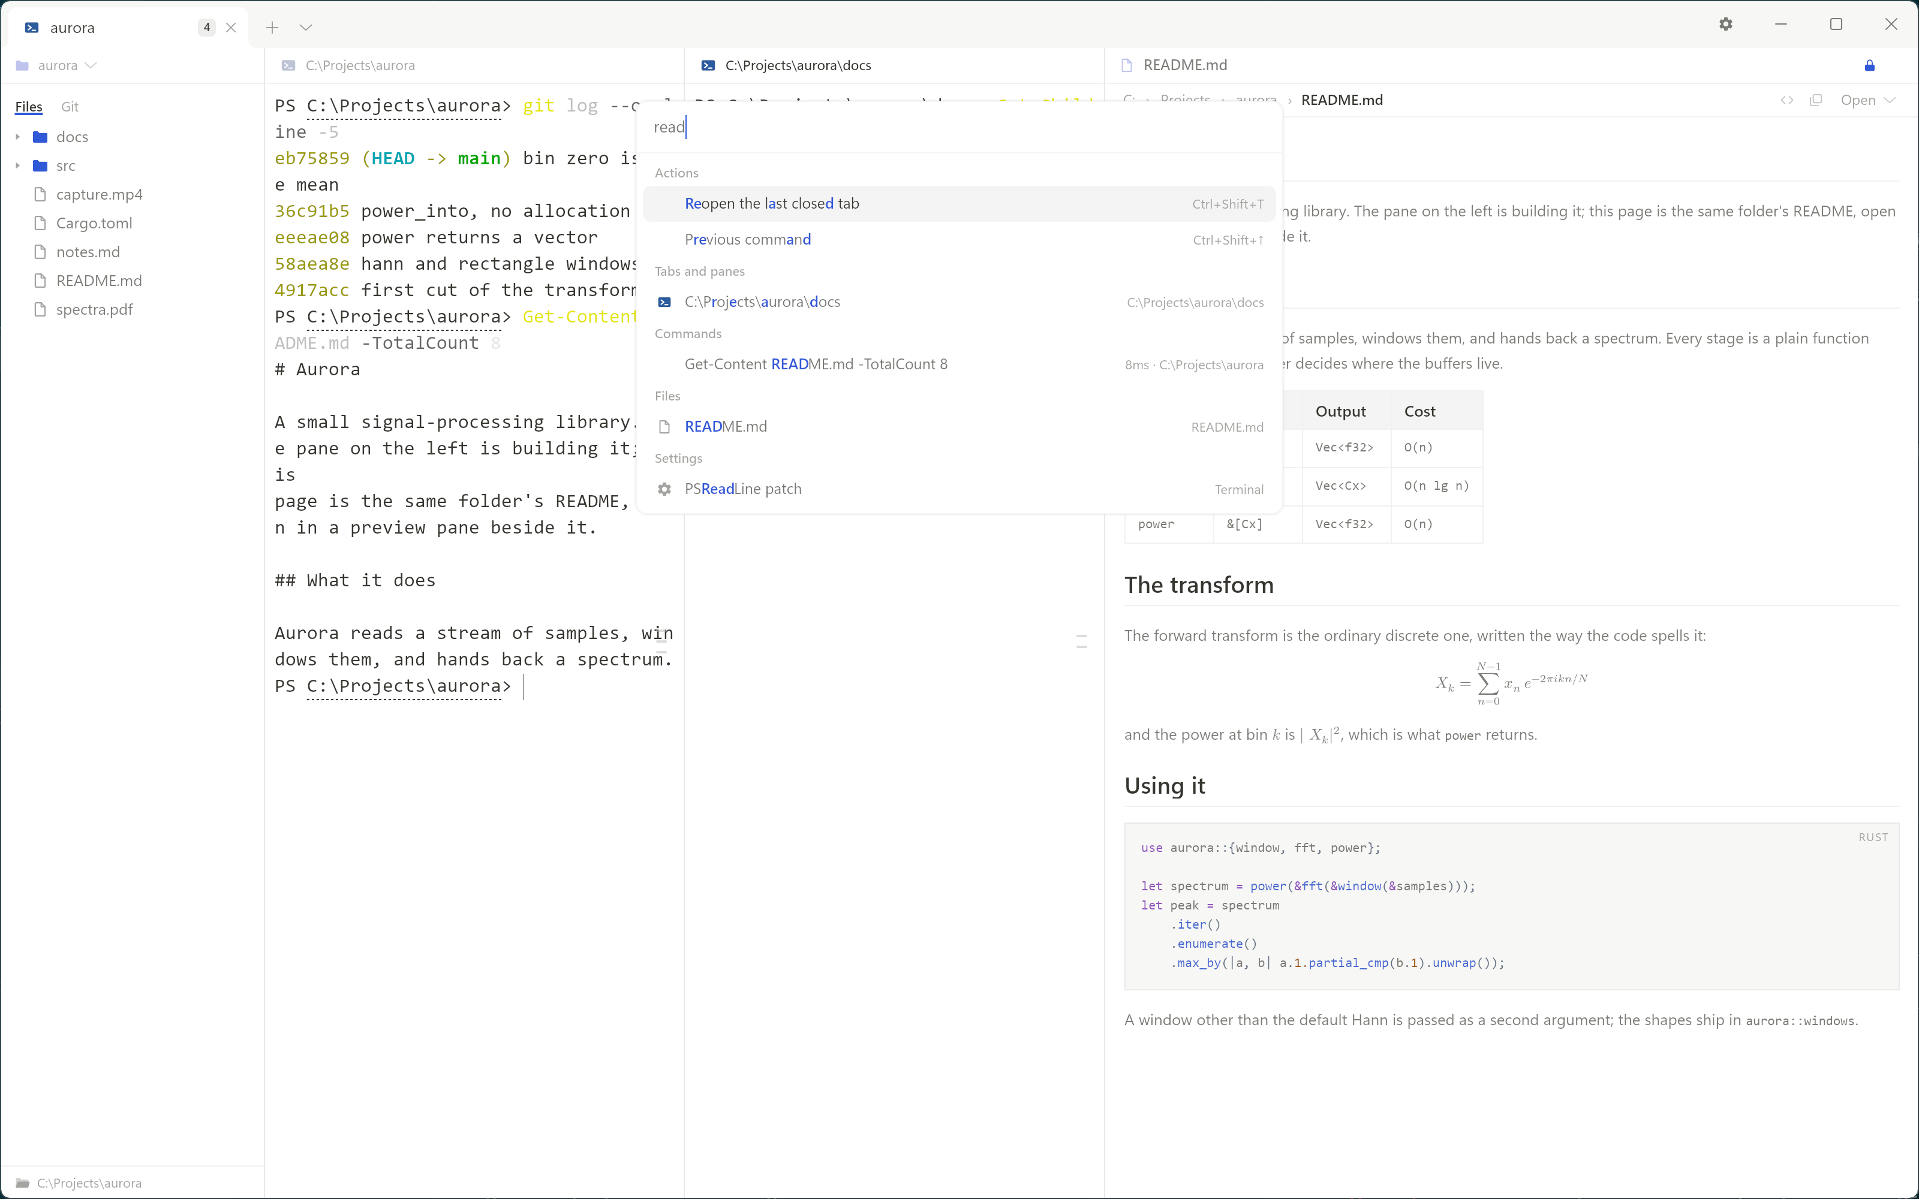1919x1199 pixels.
Task: Expand the docs folder arrow
Action: pyautogui.click(x=17, y=137)
